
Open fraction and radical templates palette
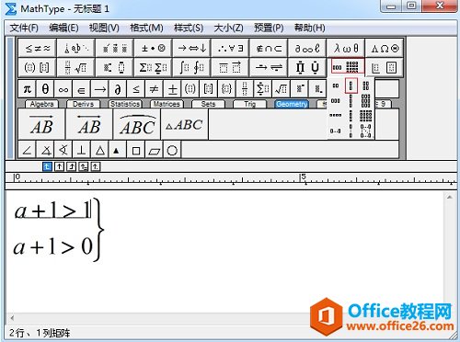pyautogui.click(x=76, y=67)
